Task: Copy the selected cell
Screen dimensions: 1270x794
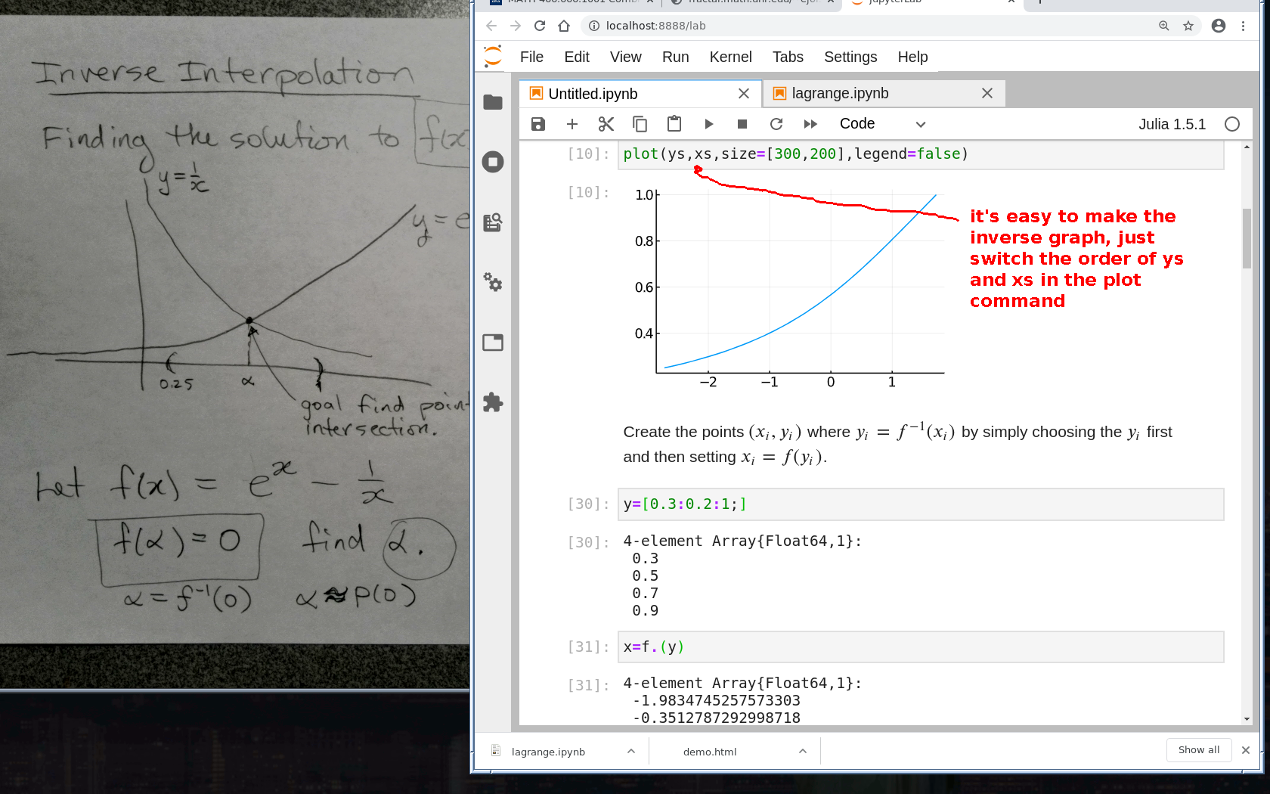Action: (640, 124)
